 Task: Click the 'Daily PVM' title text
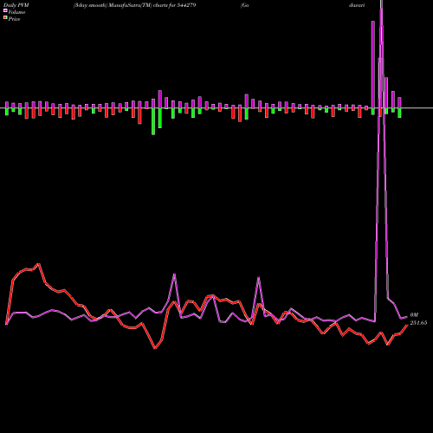16,5
